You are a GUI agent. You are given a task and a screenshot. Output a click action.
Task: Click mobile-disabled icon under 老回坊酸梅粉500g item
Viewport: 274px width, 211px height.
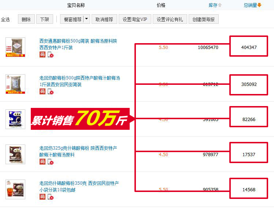(51, 91)
